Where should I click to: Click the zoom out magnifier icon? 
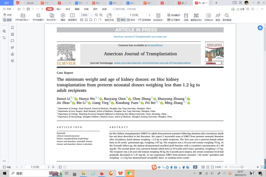[97, 15]
